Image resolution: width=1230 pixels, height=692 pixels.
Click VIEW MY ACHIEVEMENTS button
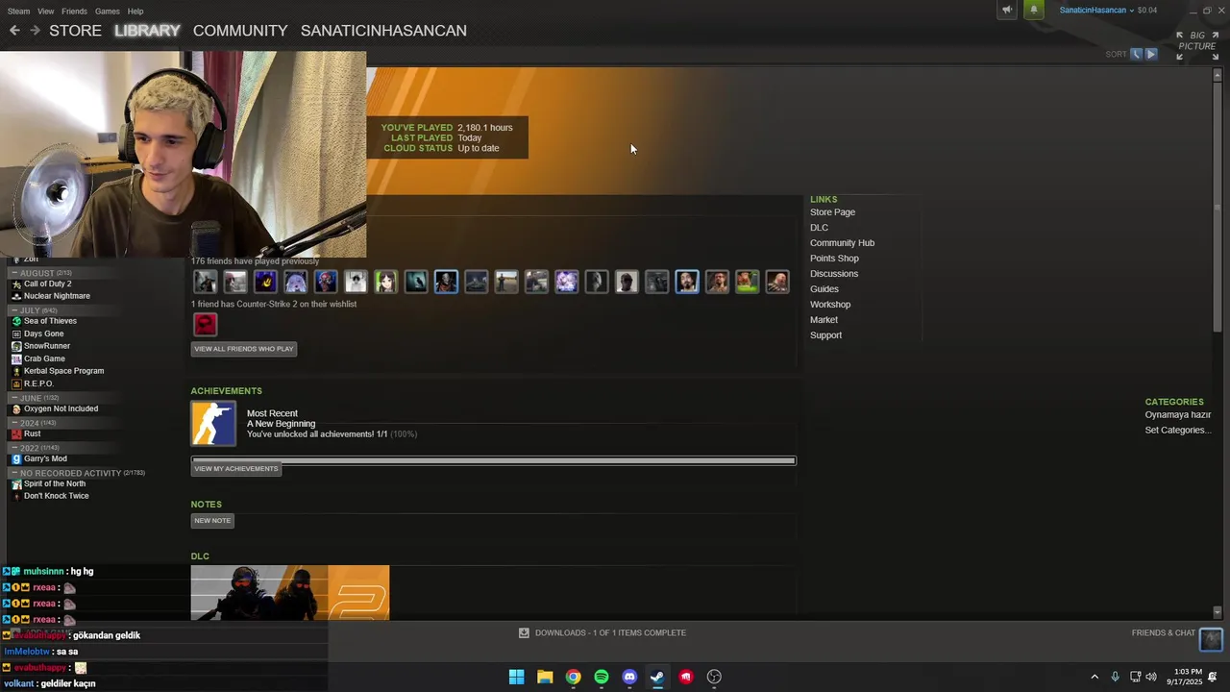pos(236,469)
